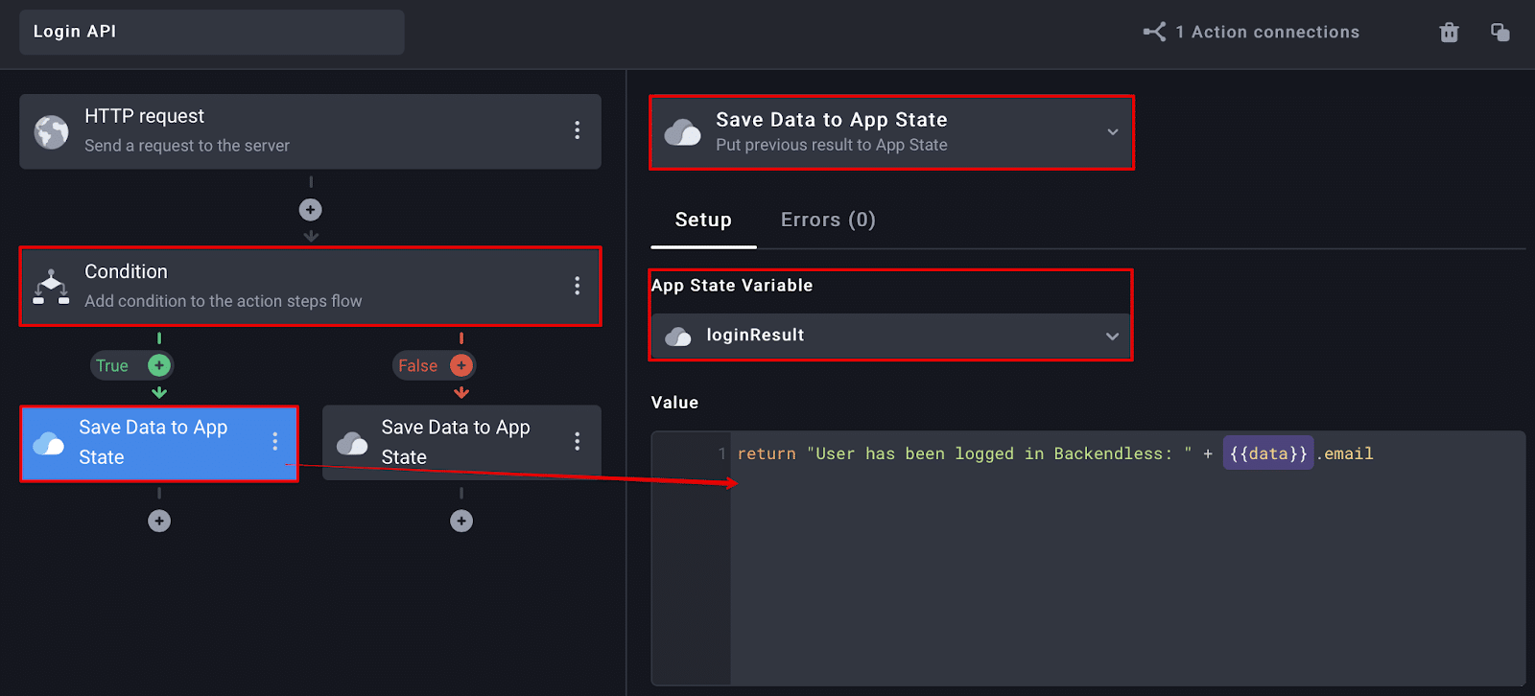Open the Action connections icon

pos(1155,32)
